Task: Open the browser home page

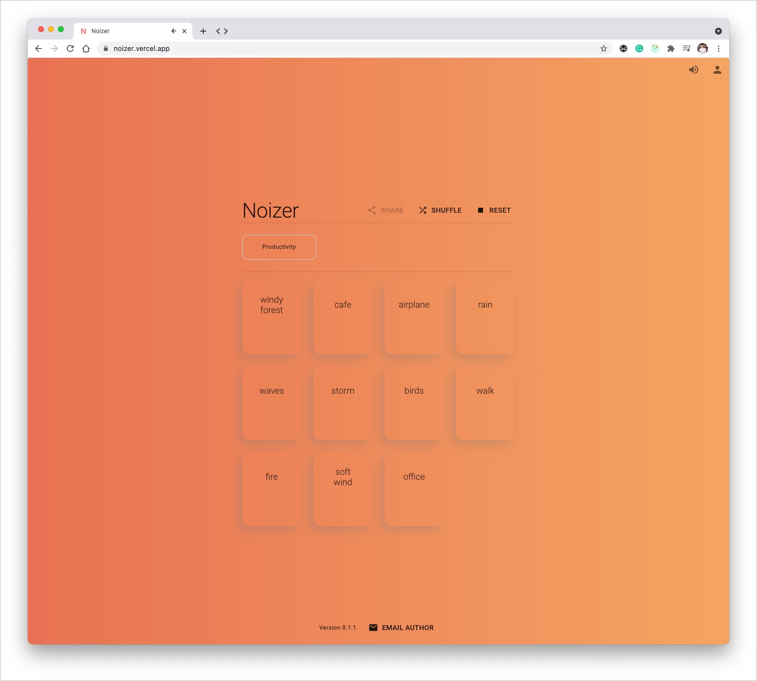Action: 86,48
